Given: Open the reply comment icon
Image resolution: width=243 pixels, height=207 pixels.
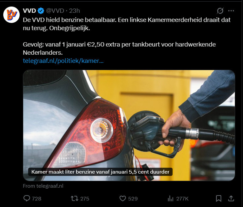Looking at the screenshot, I should pos(27,198).
